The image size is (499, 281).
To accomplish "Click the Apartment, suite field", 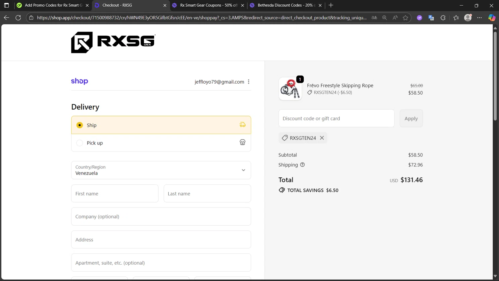I will click(161, 263).
